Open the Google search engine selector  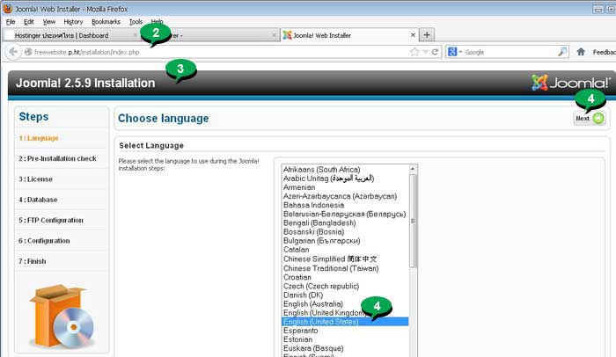(455, 52)
